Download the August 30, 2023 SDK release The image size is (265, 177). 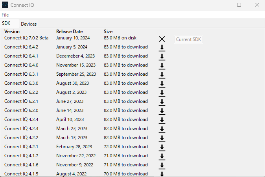pyautogui.click(x=162, y=84)
